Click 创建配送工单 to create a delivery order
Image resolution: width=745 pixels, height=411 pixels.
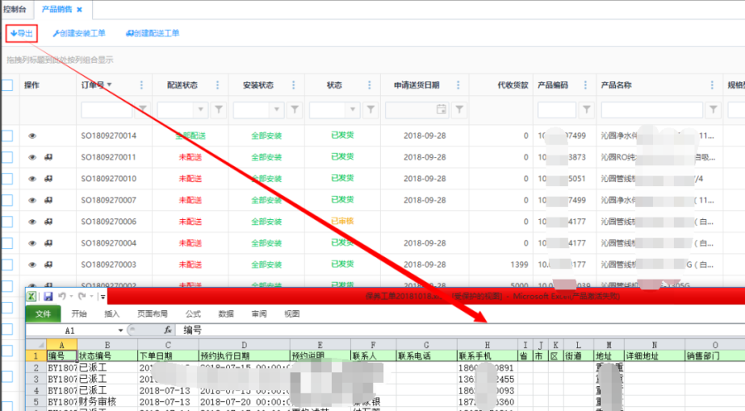tap(152, 33)
